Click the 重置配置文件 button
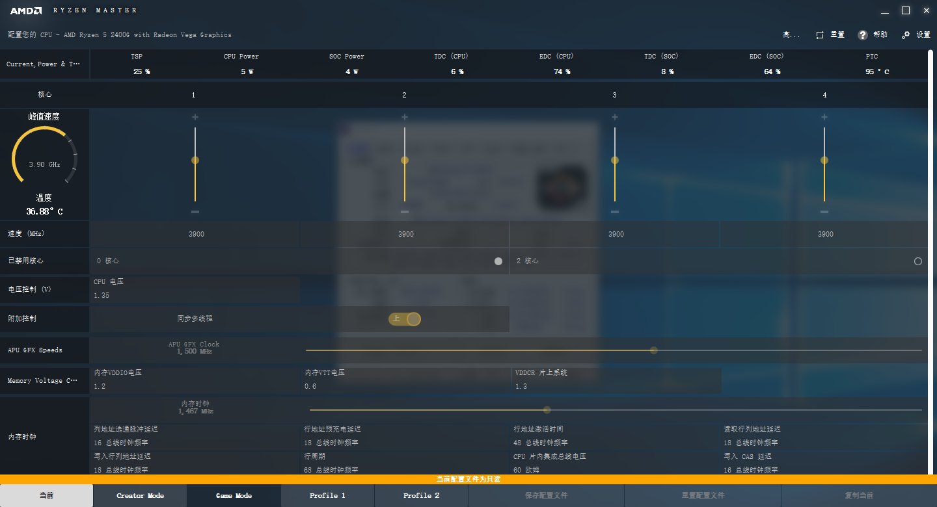This screenshot has height=507, width=937. [703, 495]
